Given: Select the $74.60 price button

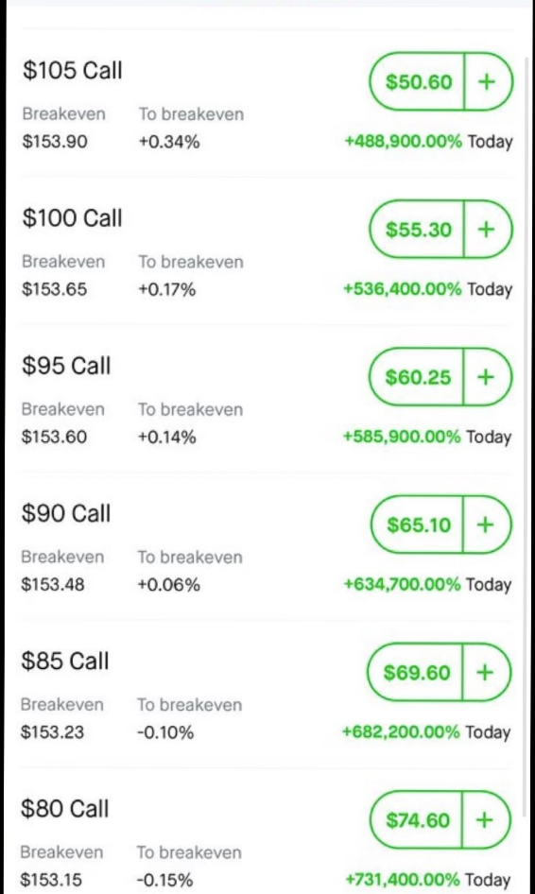Looking at the screenshot, I should [417, 820].
